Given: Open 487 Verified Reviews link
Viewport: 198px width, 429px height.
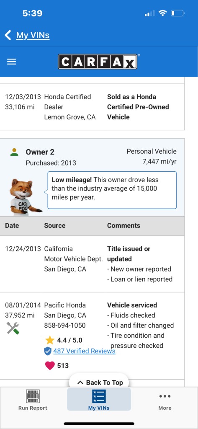Looking at the screenshot, I should (x=84, y=351).
